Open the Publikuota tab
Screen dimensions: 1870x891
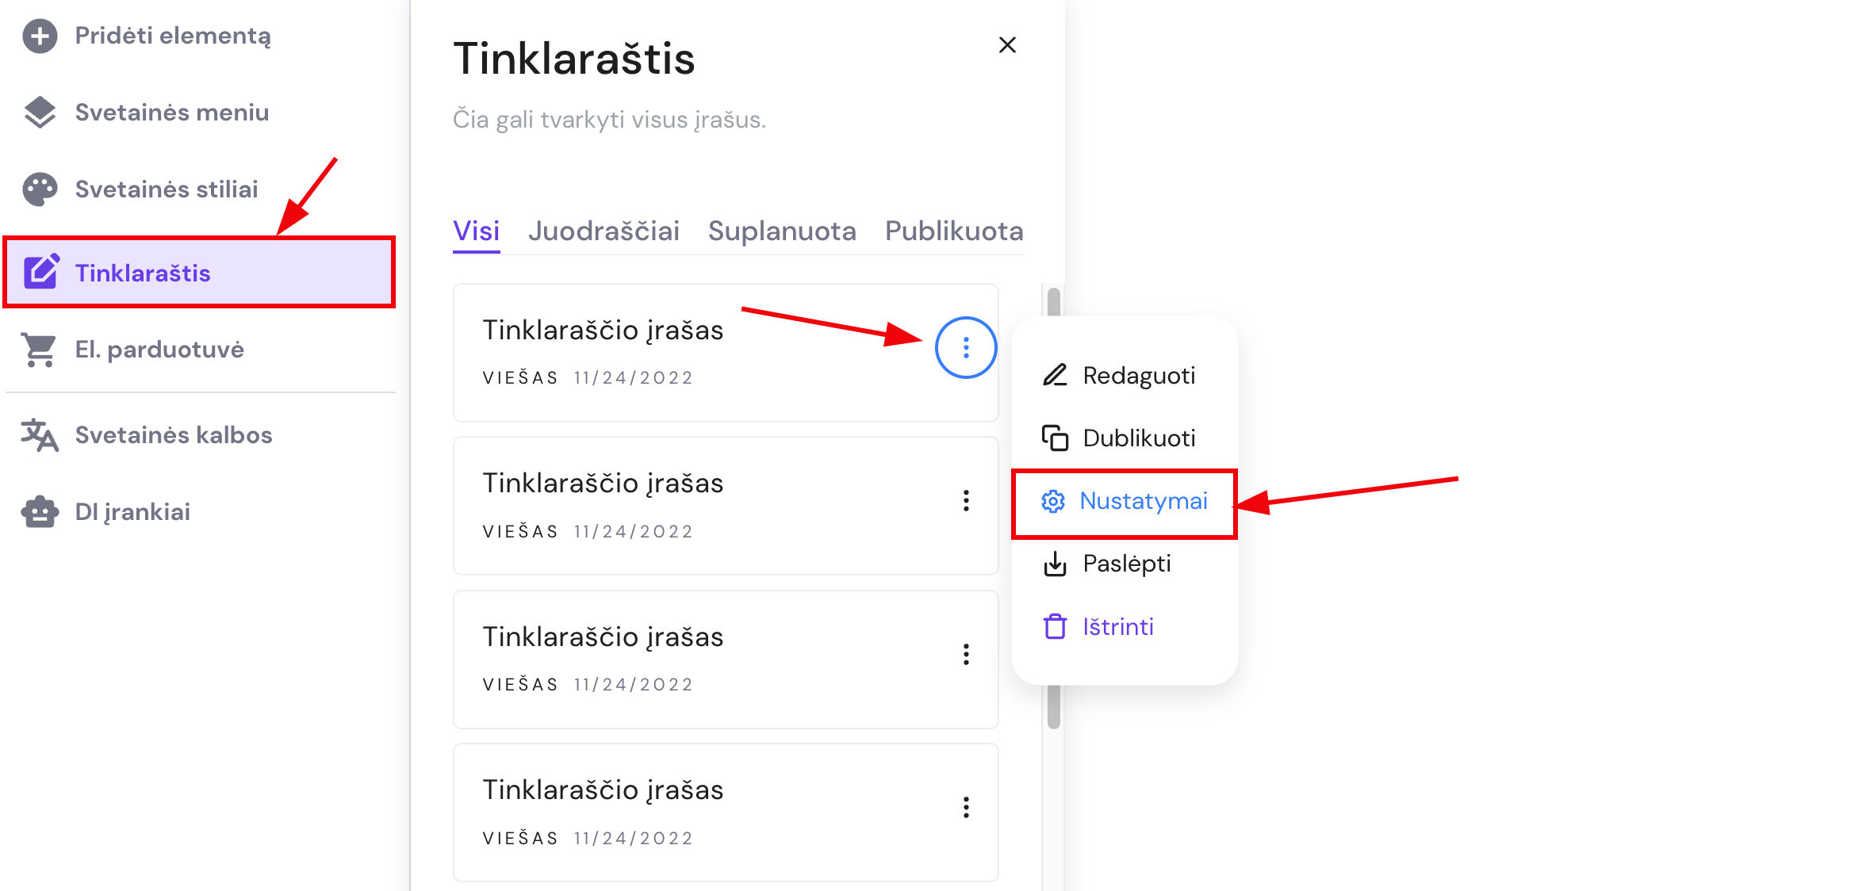pyautogui.click(x=953, y=231)
